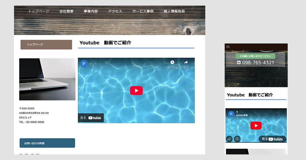The width and height of the screenshot is (306, 160).
Task: Play the desktop YouTube video
Action: [136, 90]
